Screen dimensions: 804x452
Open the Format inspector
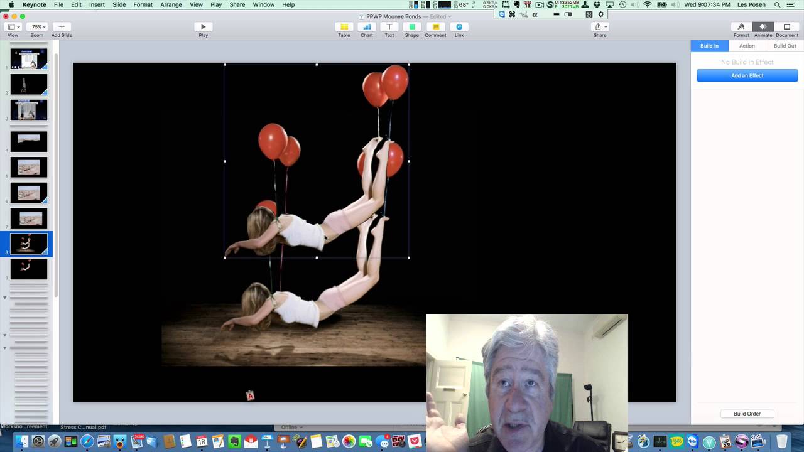[741, 27]
